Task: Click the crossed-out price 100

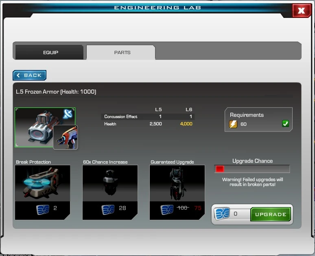Action: (183, 208)
